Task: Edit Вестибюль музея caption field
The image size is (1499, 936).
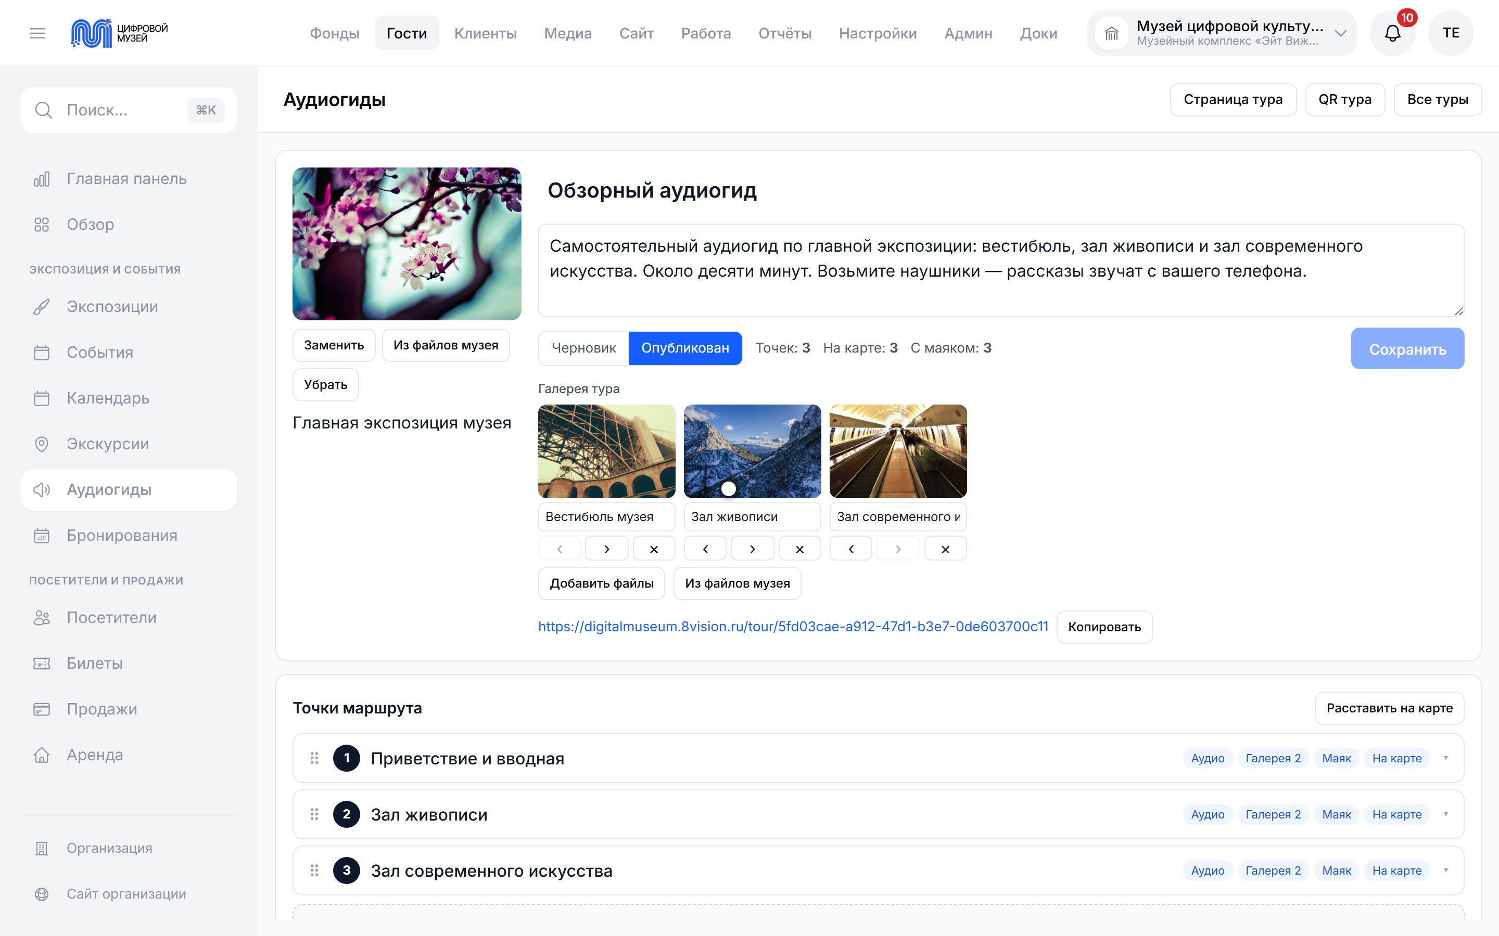Action: [x=606, y=517]
